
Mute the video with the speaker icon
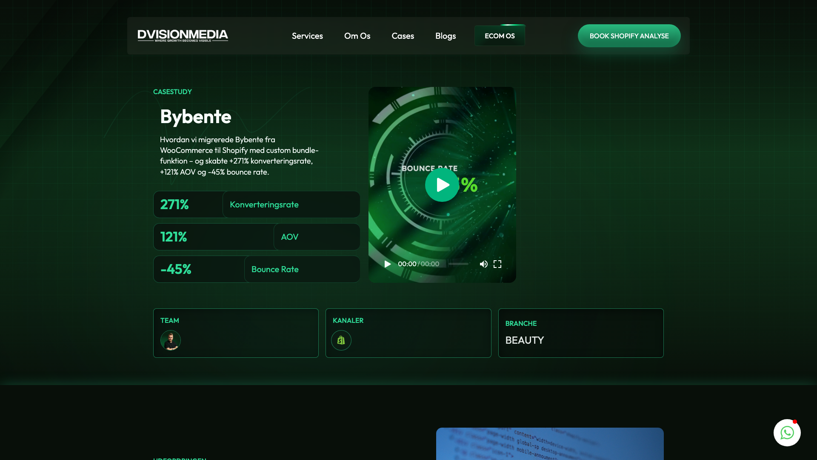coord(483,264)
